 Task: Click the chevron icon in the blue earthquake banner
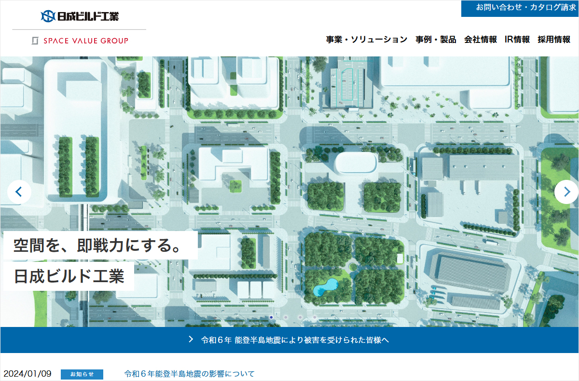(191, 340)
